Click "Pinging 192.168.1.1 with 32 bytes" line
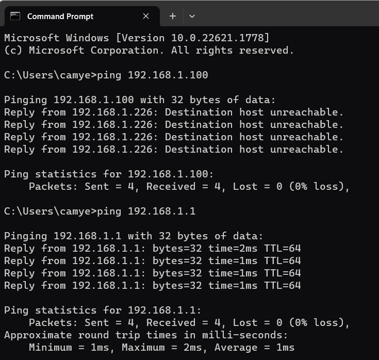Viewport: 379px width, 360px height. (134, 236)
